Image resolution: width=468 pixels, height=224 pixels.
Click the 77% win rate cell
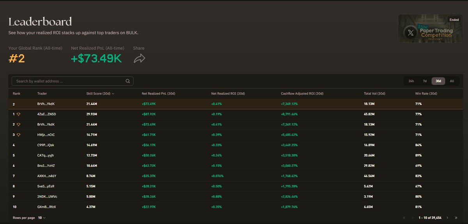(419, 114)
